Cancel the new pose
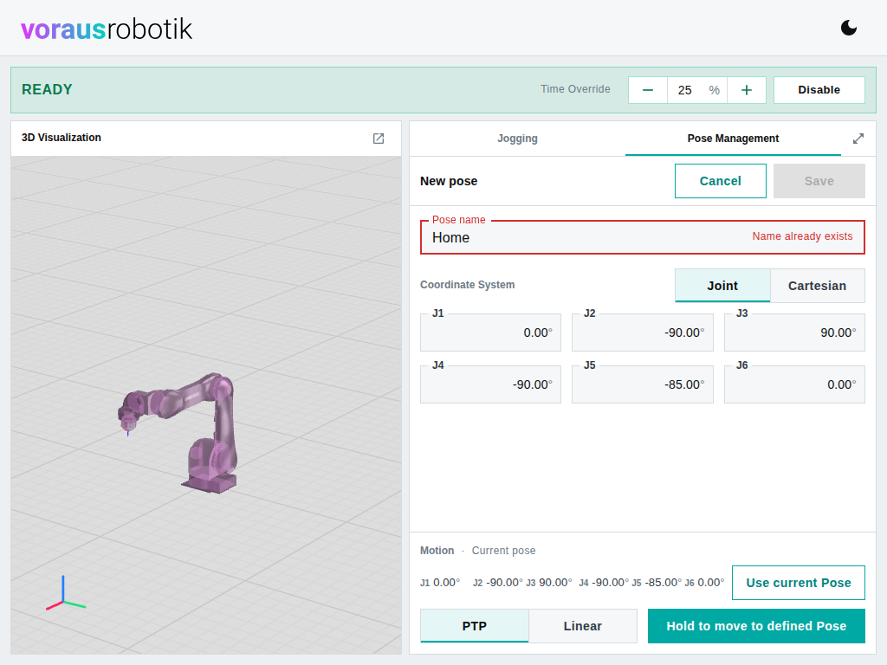This screenshot has height=665, width=887. (x=720, y=181)
